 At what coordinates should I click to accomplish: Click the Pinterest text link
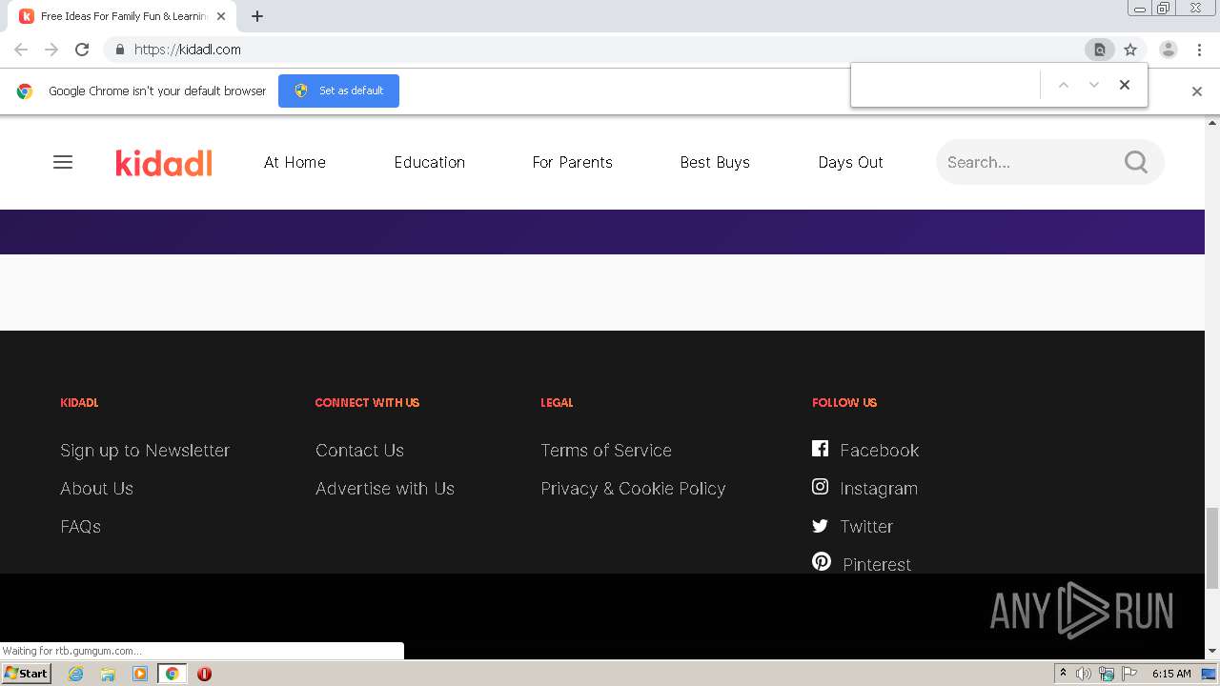point(877,564)
